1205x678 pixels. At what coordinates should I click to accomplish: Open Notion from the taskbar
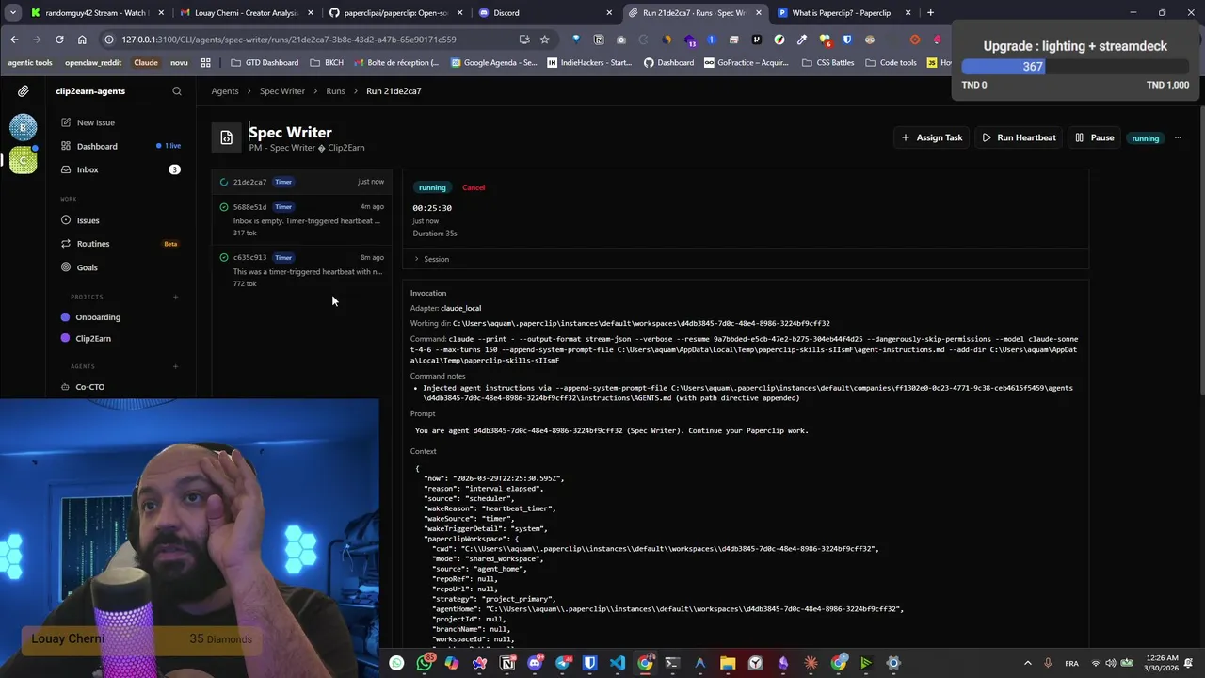click(x=507, y=663)
